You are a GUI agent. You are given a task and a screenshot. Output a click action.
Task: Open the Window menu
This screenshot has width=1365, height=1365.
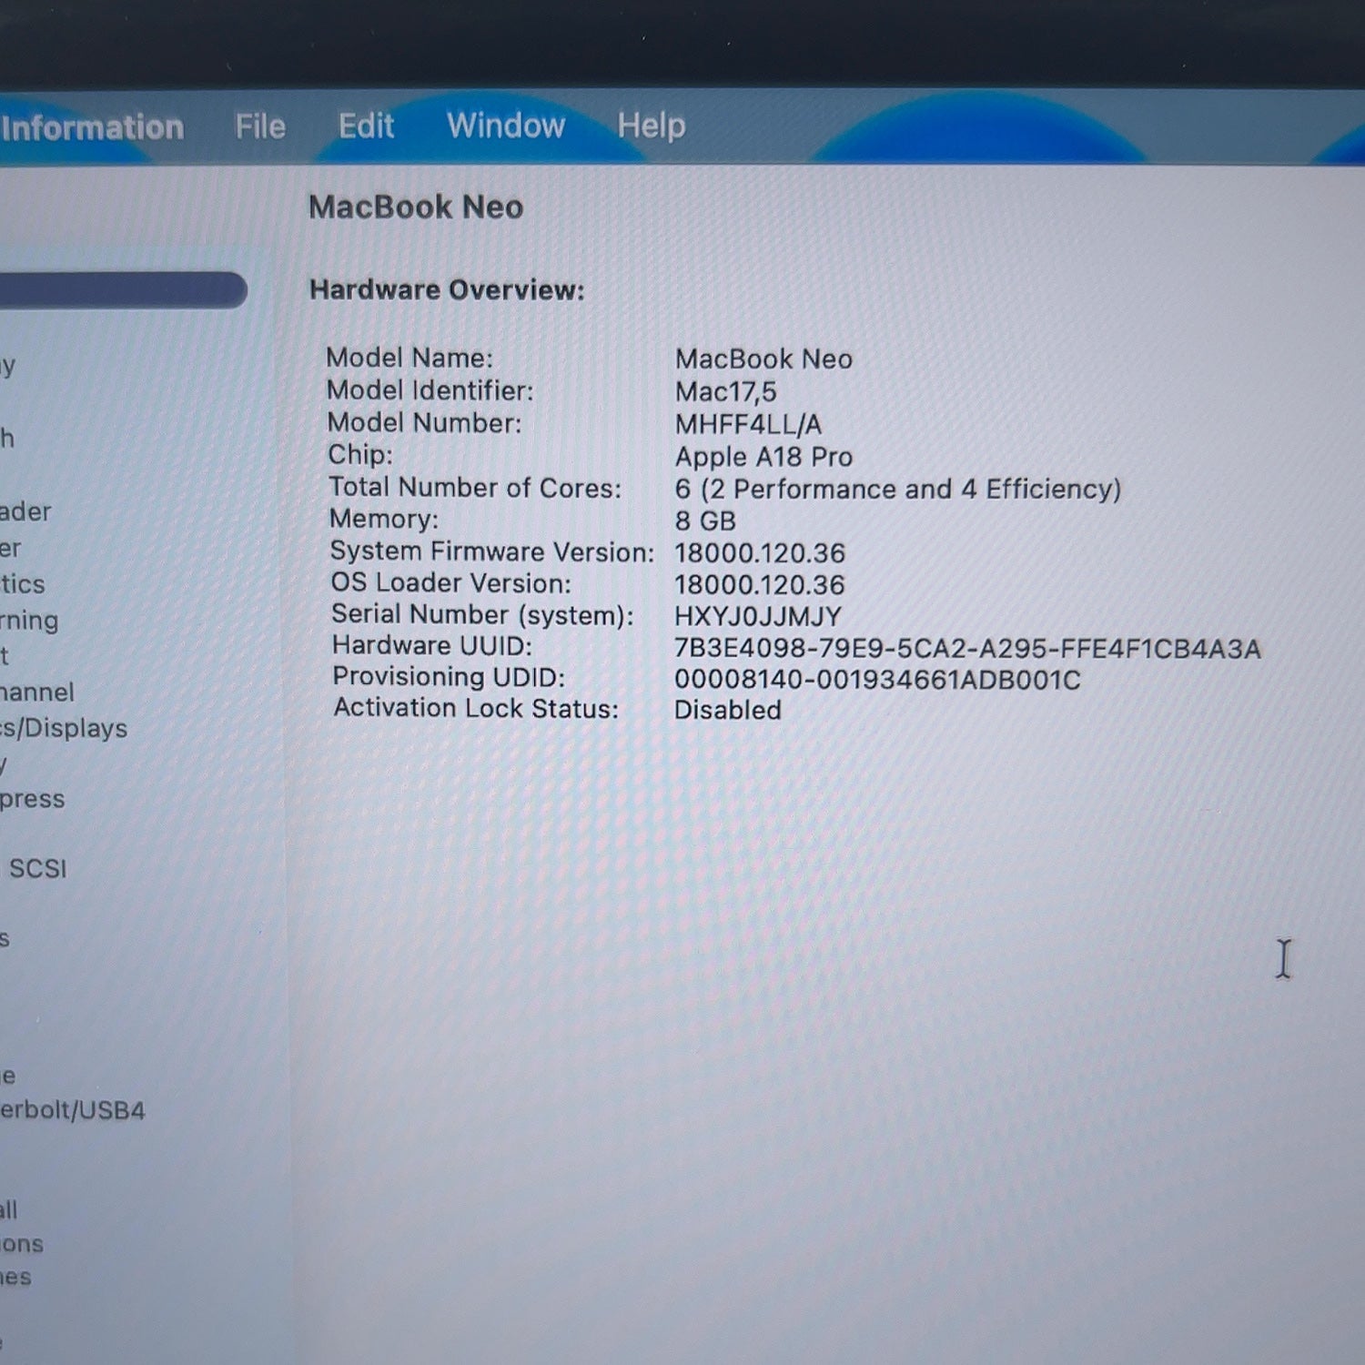click(x=506, y=126)
